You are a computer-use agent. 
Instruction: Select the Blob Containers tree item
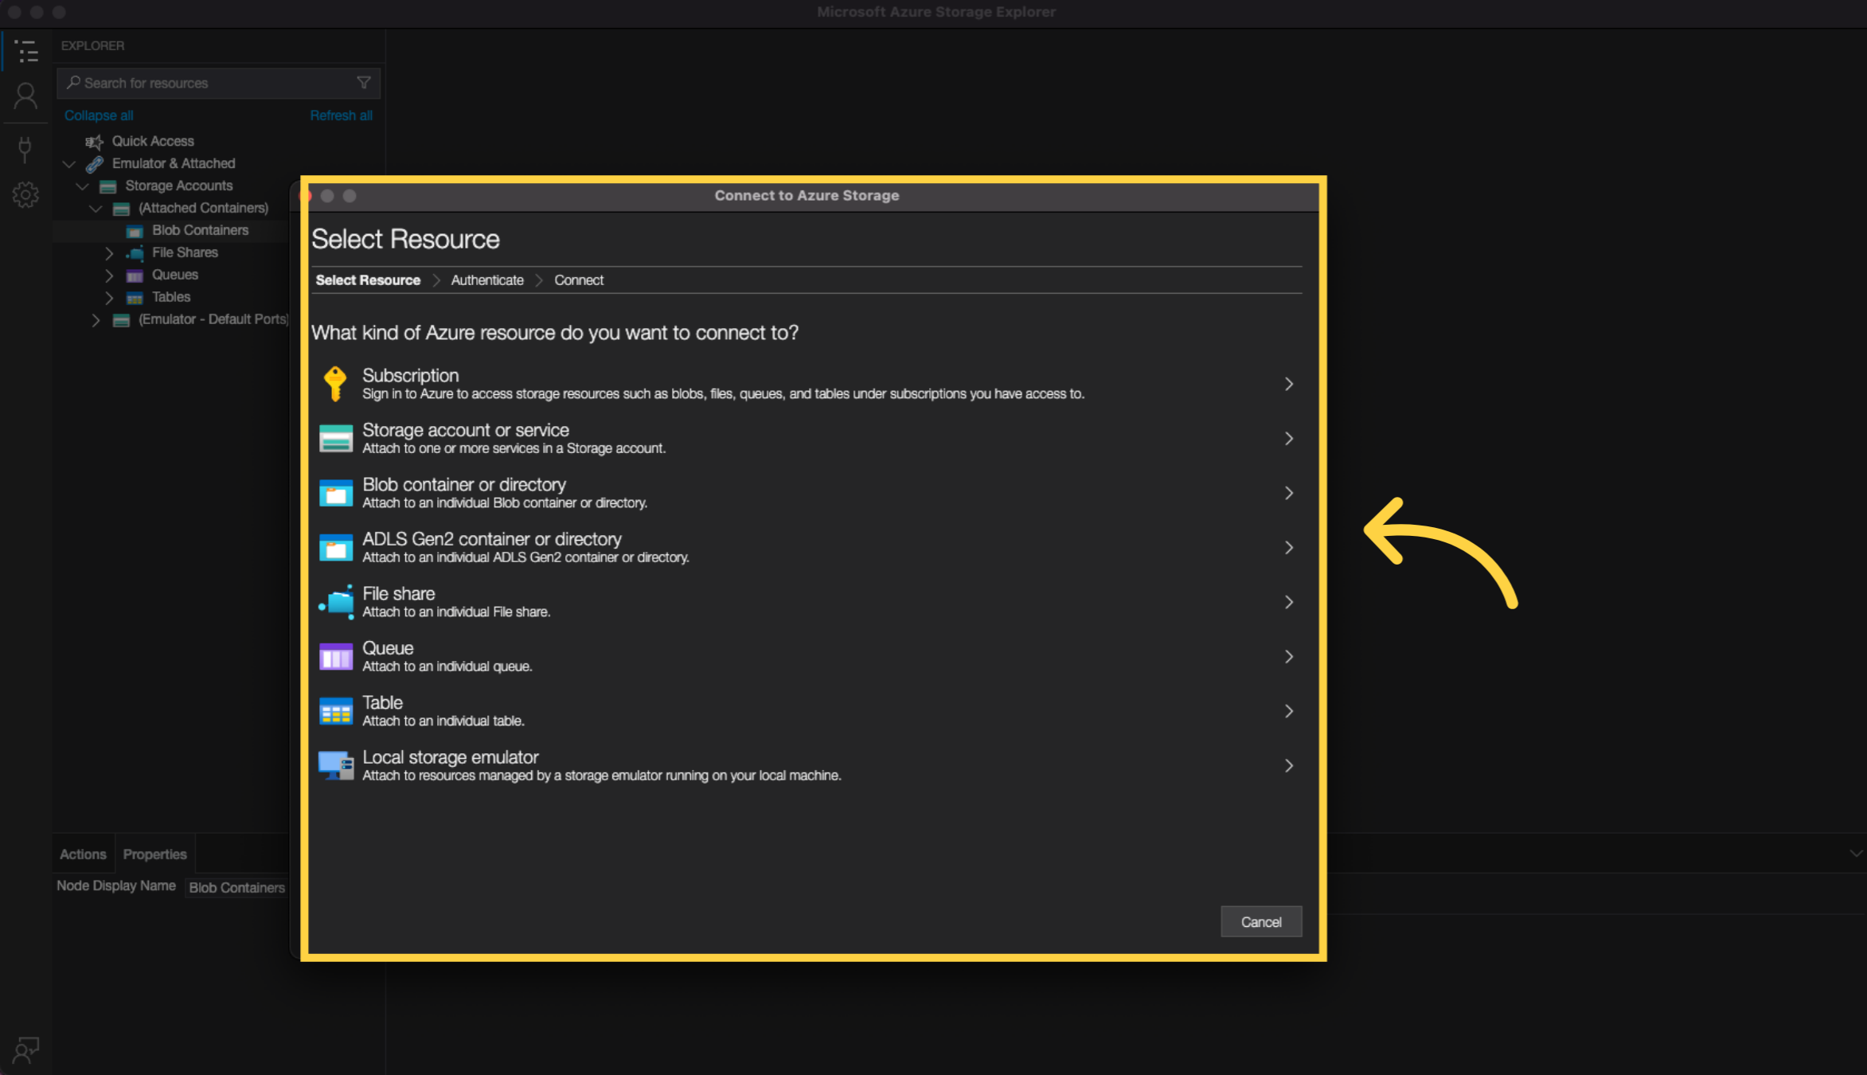(x=201, y=230)
